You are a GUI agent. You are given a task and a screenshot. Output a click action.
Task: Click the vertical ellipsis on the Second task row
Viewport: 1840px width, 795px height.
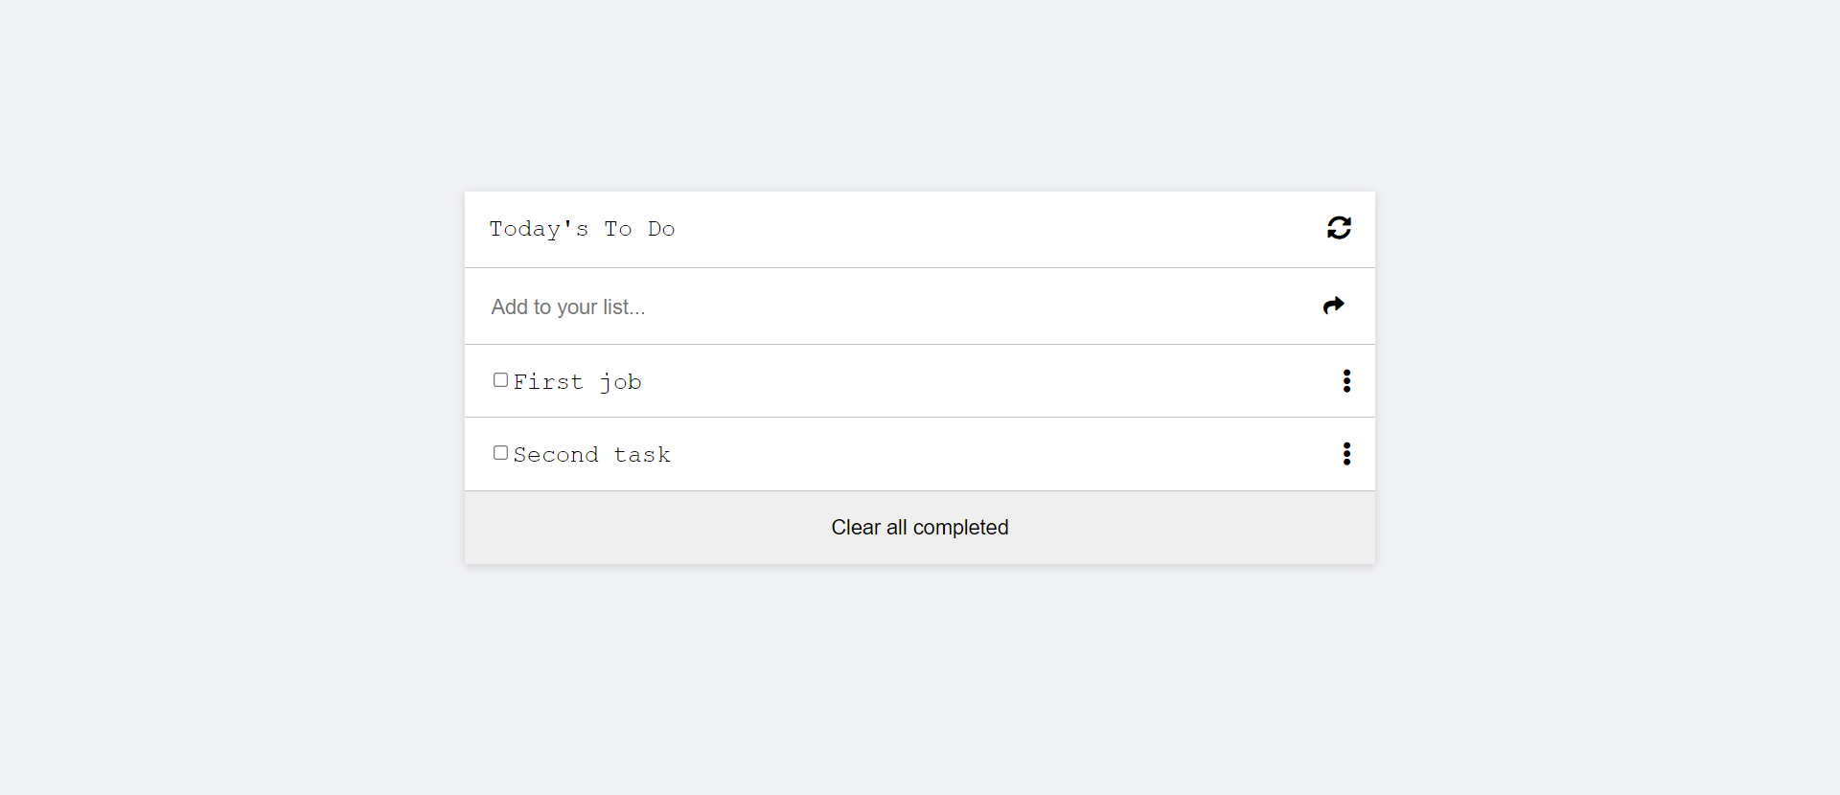(x=1346, y=454)
